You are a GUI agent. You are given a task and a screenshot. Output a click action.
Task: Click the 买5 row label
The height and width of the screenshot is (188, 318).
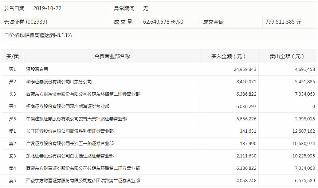coord(12,119)
